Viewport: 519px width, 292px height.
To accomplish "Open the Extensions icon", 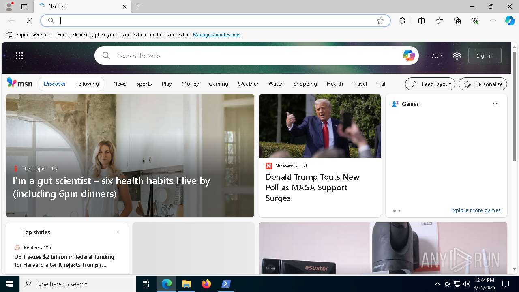I will 402,21.
